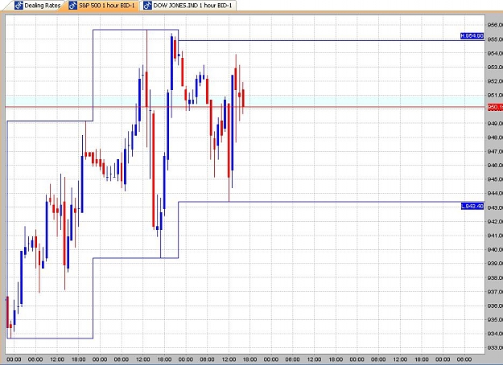This screenshot has height=365, width=503.
Task: Click the red current price marker on axis
Action: [495, 108]
